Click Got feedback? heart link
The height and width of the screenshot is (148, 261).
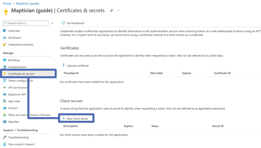pyautogui.click(x=73, y=23)
